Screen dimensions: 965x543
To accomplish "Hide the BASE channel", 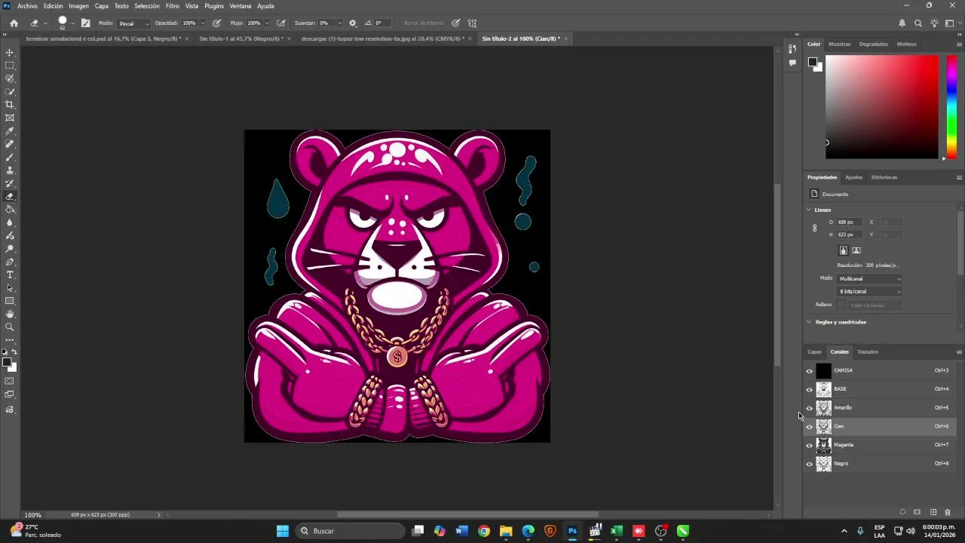I will [x=810, y=389].
